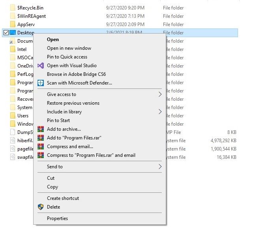The image size is (253, 239).
Task: Select Add to "Program Files.rar" entry
Action: [x=100, y=138]
